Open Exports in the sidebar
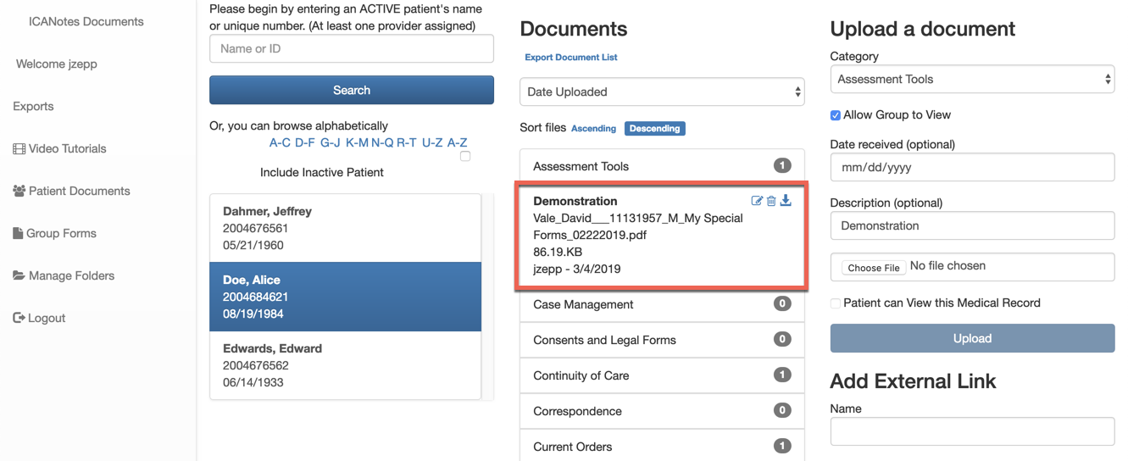This screenshot has height=461, width=1128. (34, 107)
